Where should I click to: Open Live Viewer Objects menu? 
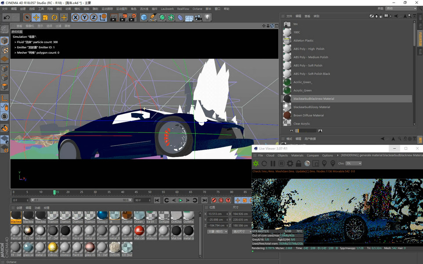(x=282, y=155)
